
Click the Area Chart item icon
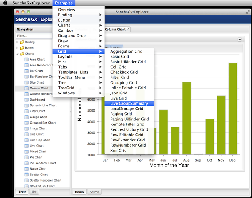coord(27,59)
